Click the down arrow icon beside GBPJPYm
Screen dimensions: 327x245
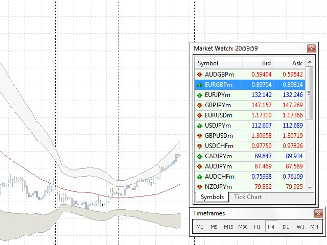(199, 105)
